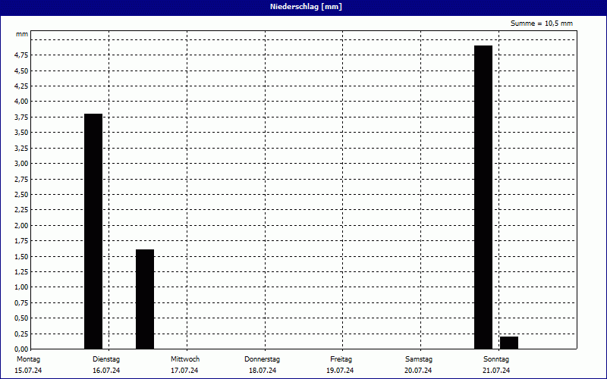Select the "Montag" axis label
Screen dimensions: 607x379
click(28, 359)
